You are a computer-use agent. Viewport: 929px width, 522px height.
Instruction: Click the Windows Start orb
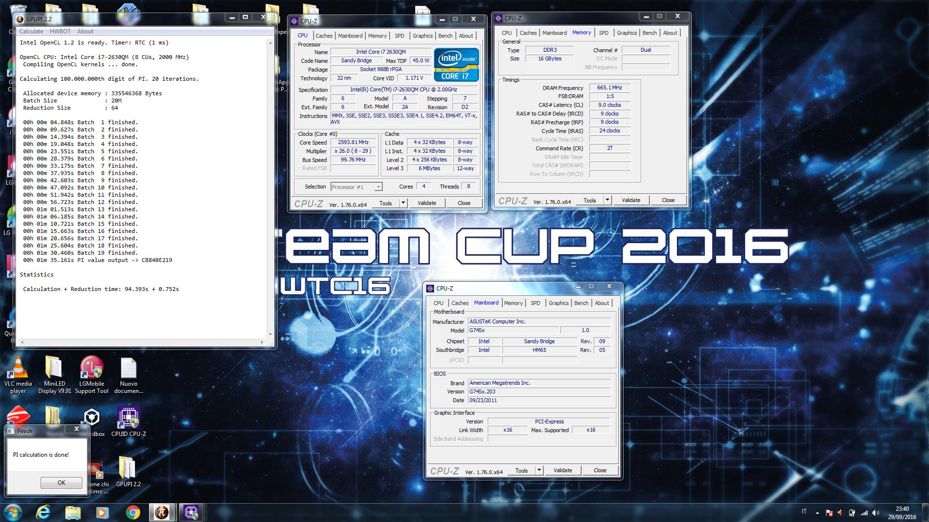pyautogui.click(x=13, y=512)
